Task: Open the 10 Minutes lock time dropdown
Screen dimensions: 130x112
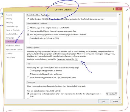Action: (x=116, y=94)
